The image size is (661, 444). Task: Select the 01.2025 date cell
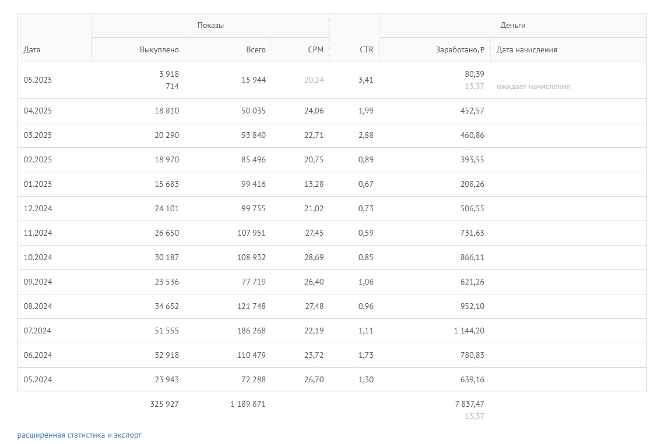(x=38, y=184)
